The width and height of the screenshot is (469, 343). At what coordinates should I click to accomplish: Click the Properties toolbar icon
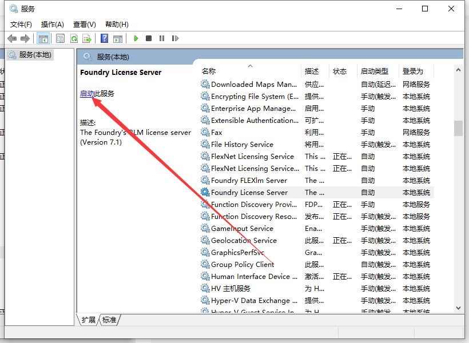[x=60, y=38]
